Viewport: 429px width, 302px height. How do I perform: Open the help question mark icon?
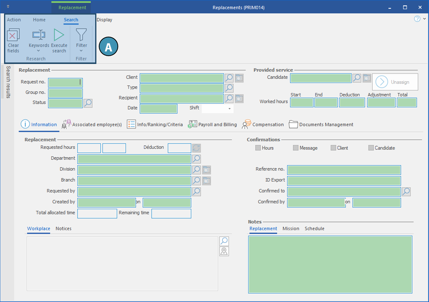[417, 19]
